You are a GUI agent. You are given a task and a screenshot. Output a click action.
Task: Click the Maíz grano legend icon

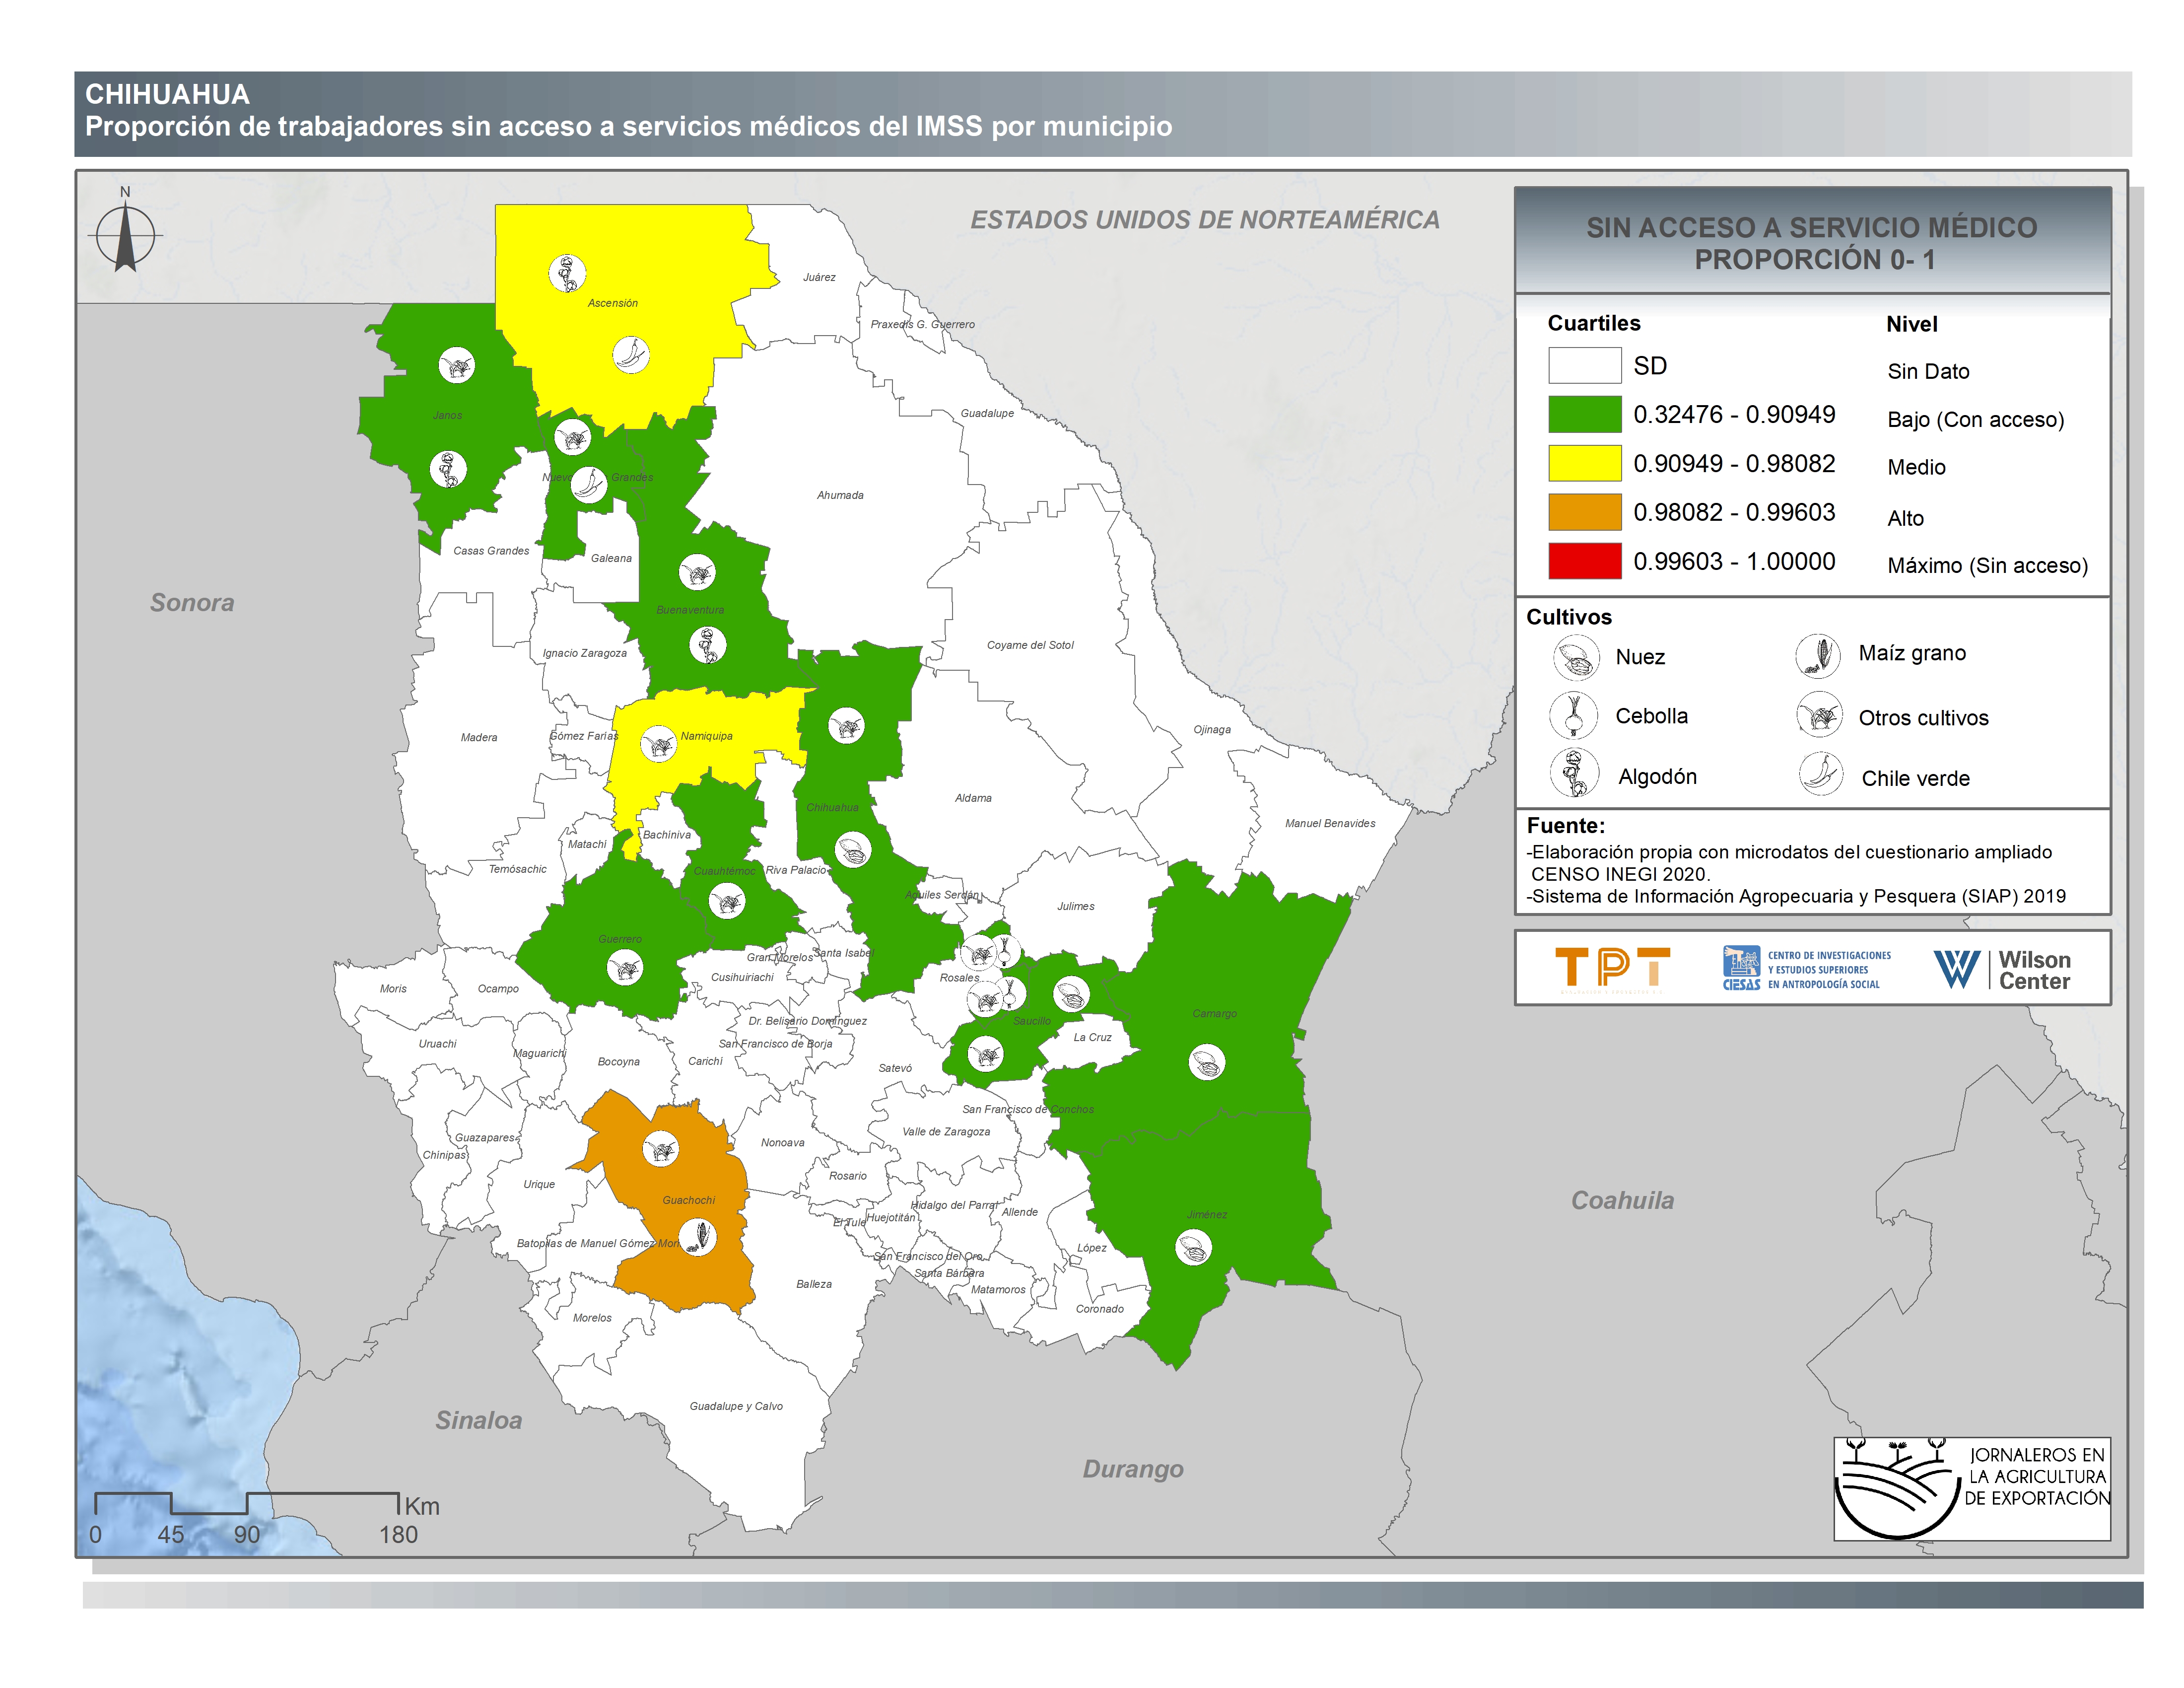click(x=1818, y=656)
